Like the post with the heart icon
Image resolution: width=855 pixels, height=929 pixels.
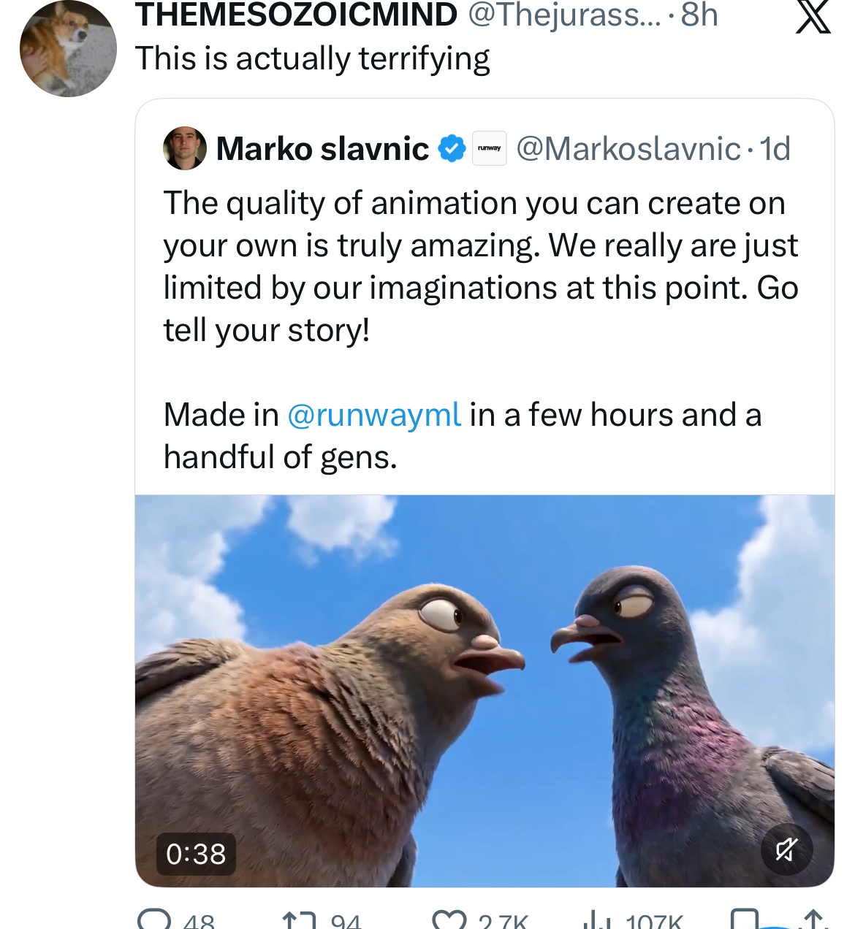[x=449, y=920]
